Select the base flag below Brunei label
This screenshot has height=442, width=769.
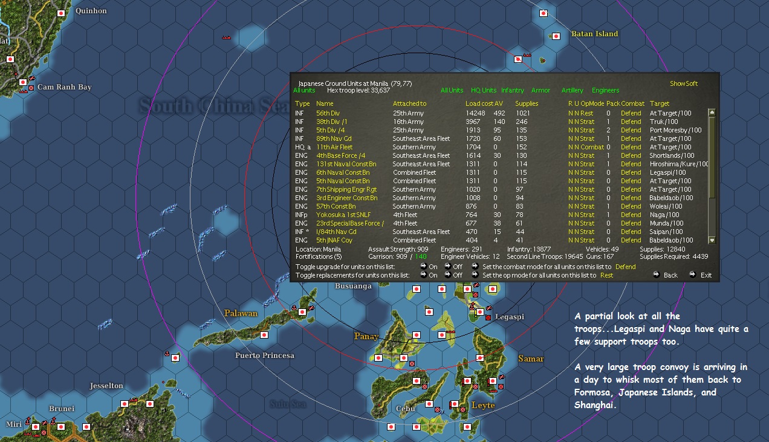pos(60,427)
